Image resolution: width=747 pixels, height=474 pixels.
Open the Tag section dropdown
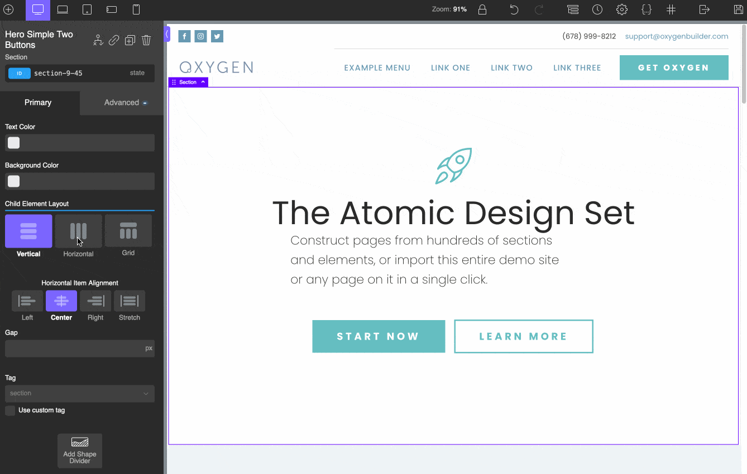click(79, 394)
